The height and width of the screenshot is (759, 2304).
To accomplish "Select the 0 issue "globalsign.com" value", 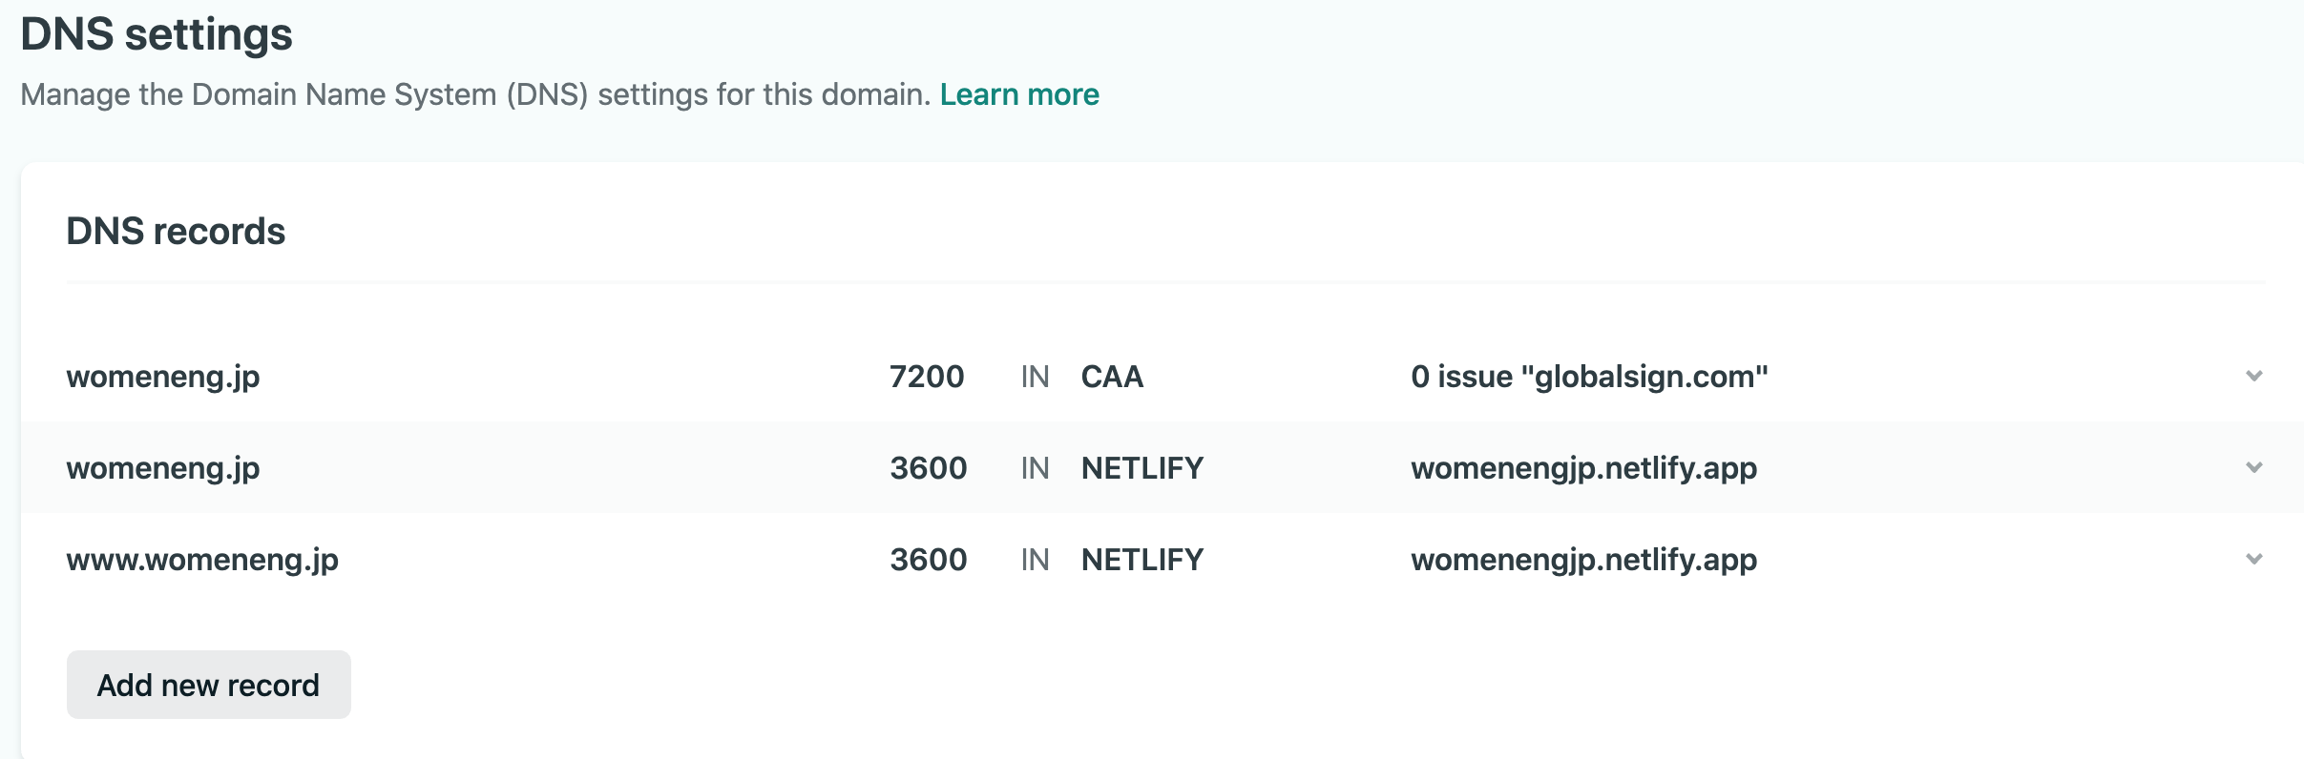I will click(1589, 376).
